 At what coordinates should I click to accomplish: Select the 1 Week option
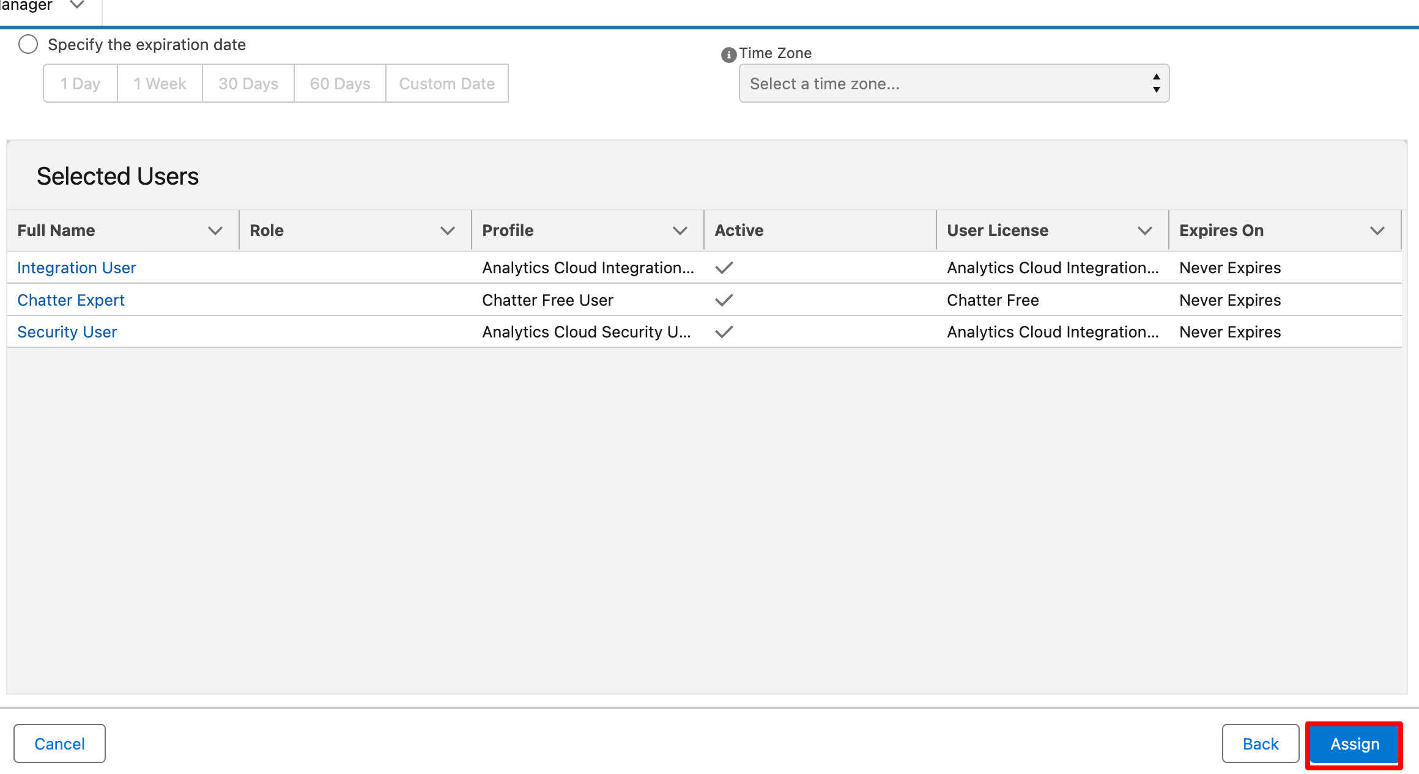(x=160, y=84)
